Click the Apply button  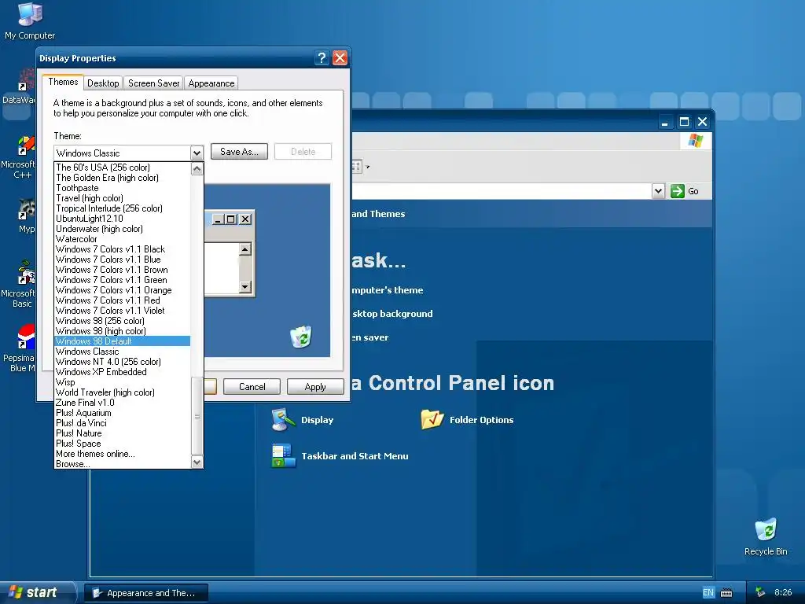315,387
